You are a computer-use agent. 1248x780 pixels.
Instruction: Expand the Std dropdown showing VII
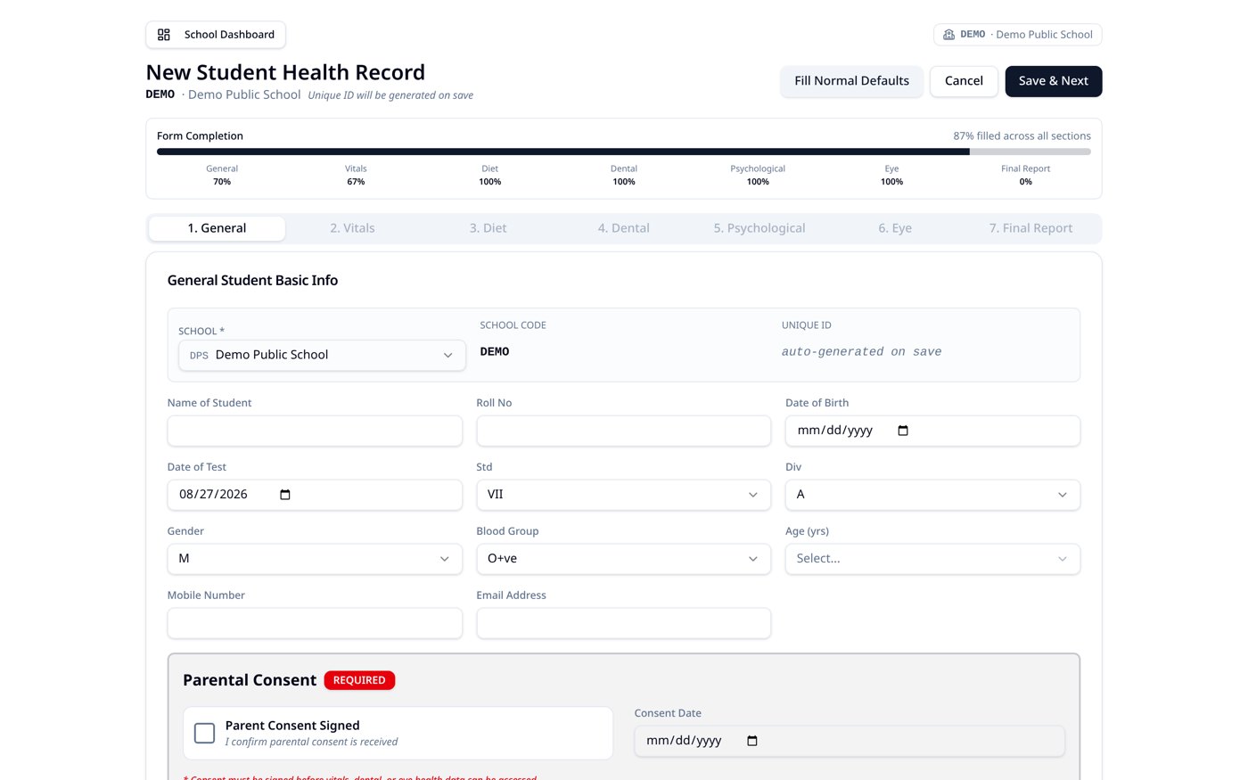[x=623, y=495]
